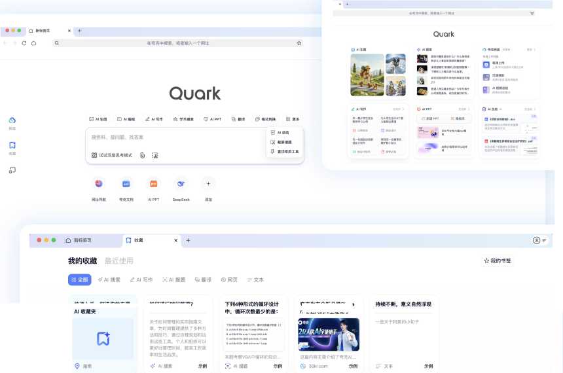This screenshot has height=373, width=563.
Task: Choose 截屏搜题 from the dropdown menu
Action: 281,142
